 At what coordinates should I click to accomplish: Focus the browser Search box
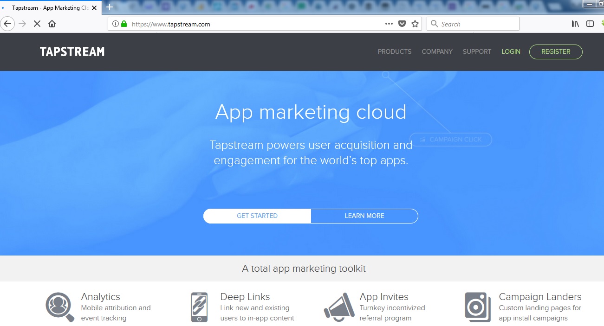coord(473,24)
